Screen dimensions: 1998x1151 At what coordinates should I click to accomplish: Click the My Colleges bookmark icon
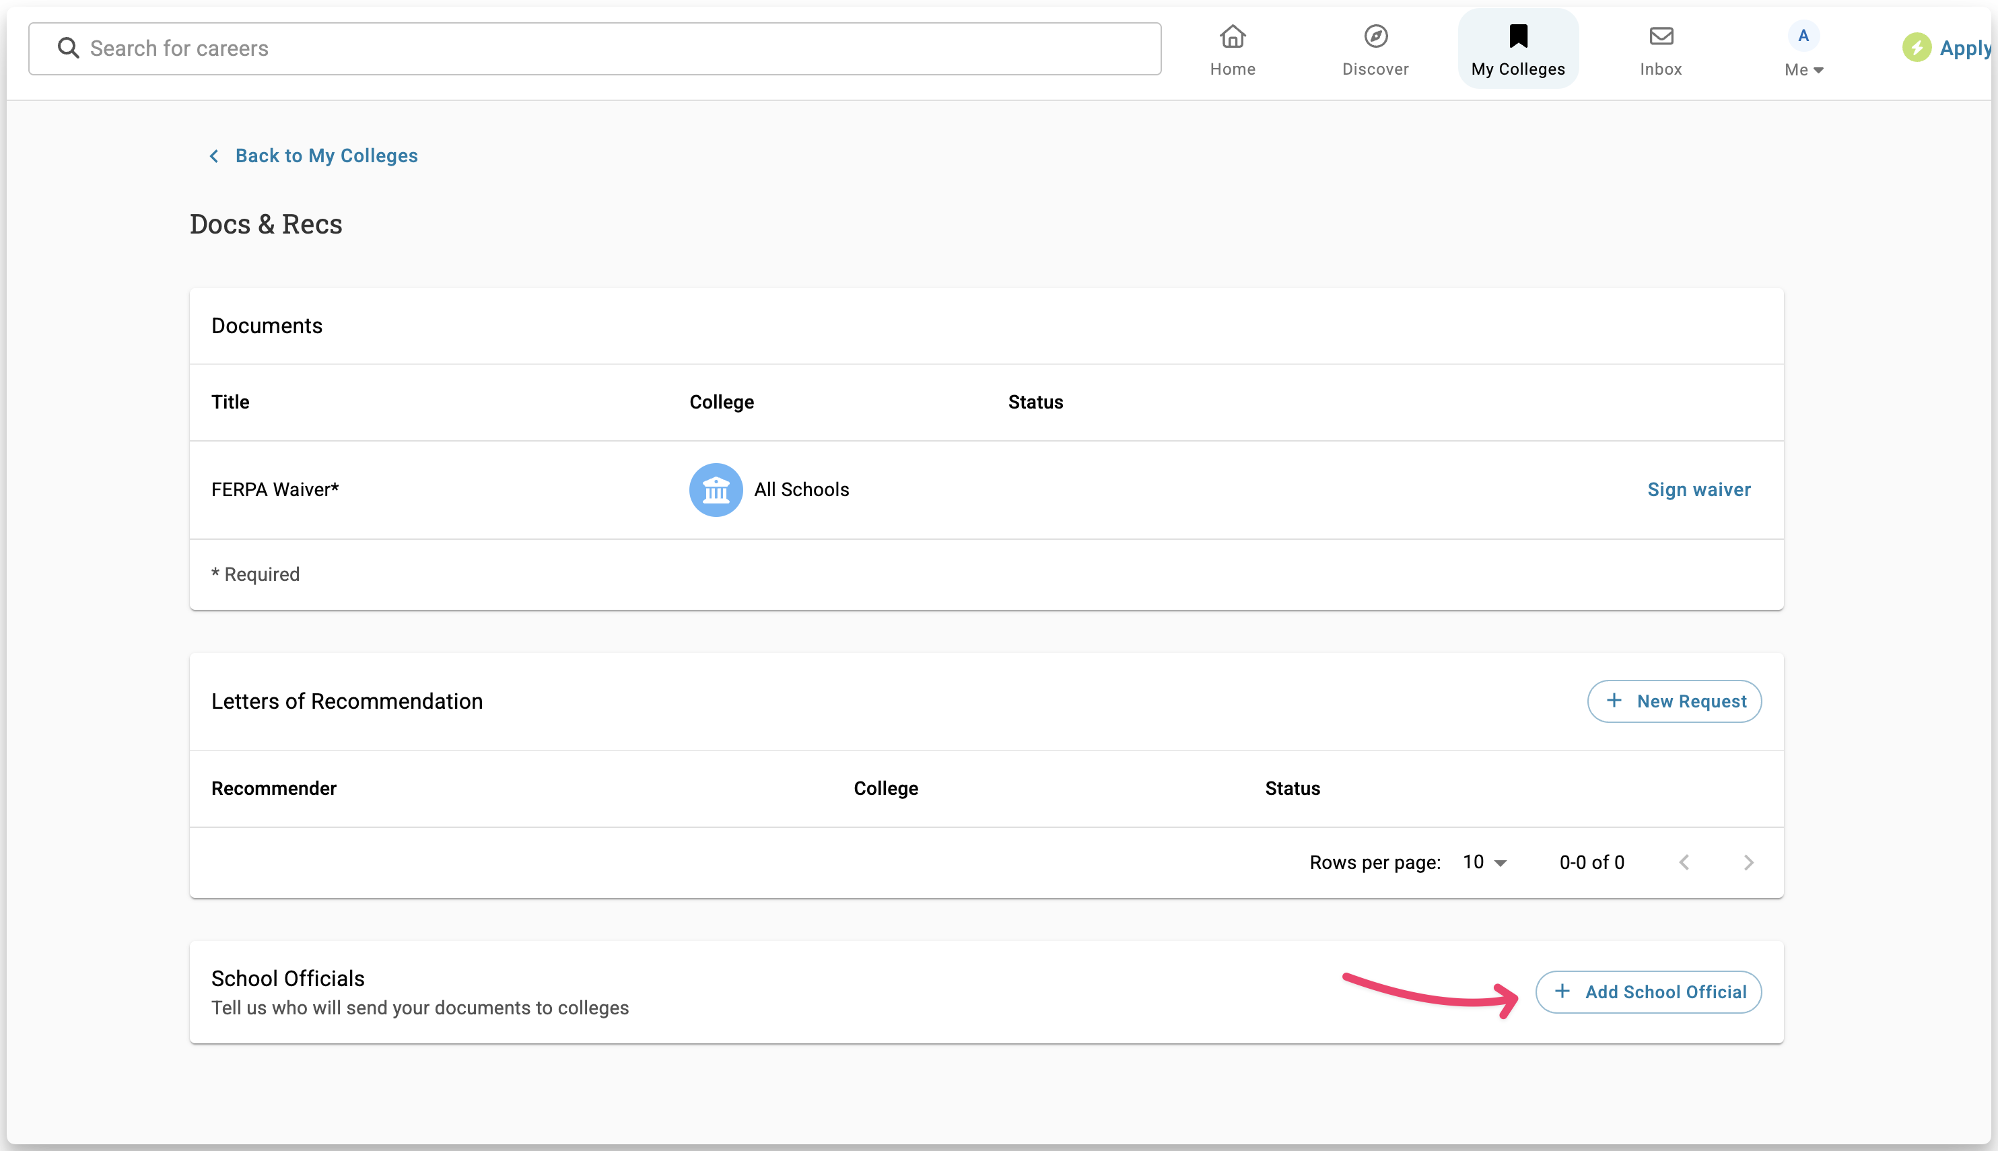pyautogui.click(x=1517, y=36)
